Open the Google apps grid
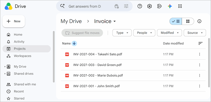This screenshot has width=211, height=102. 180,6
